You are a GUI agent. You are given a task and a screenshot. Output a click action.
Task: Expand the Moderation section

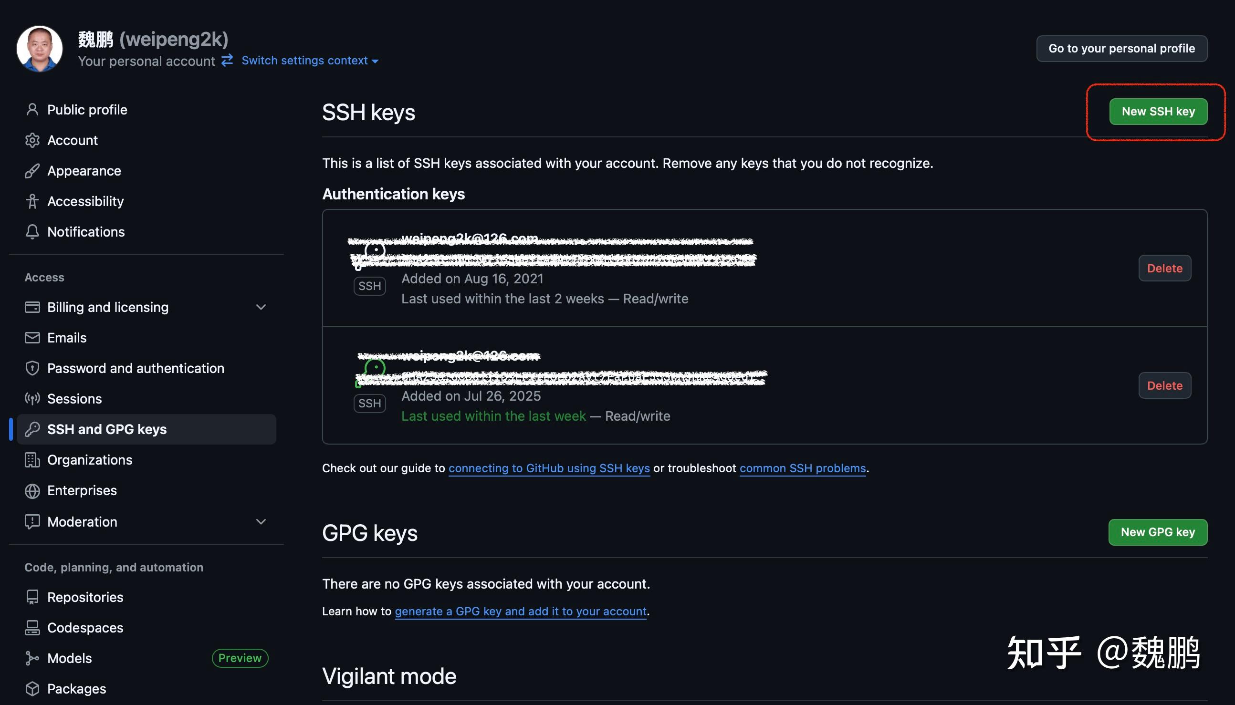pyautogui.click(x=261, y=521)
